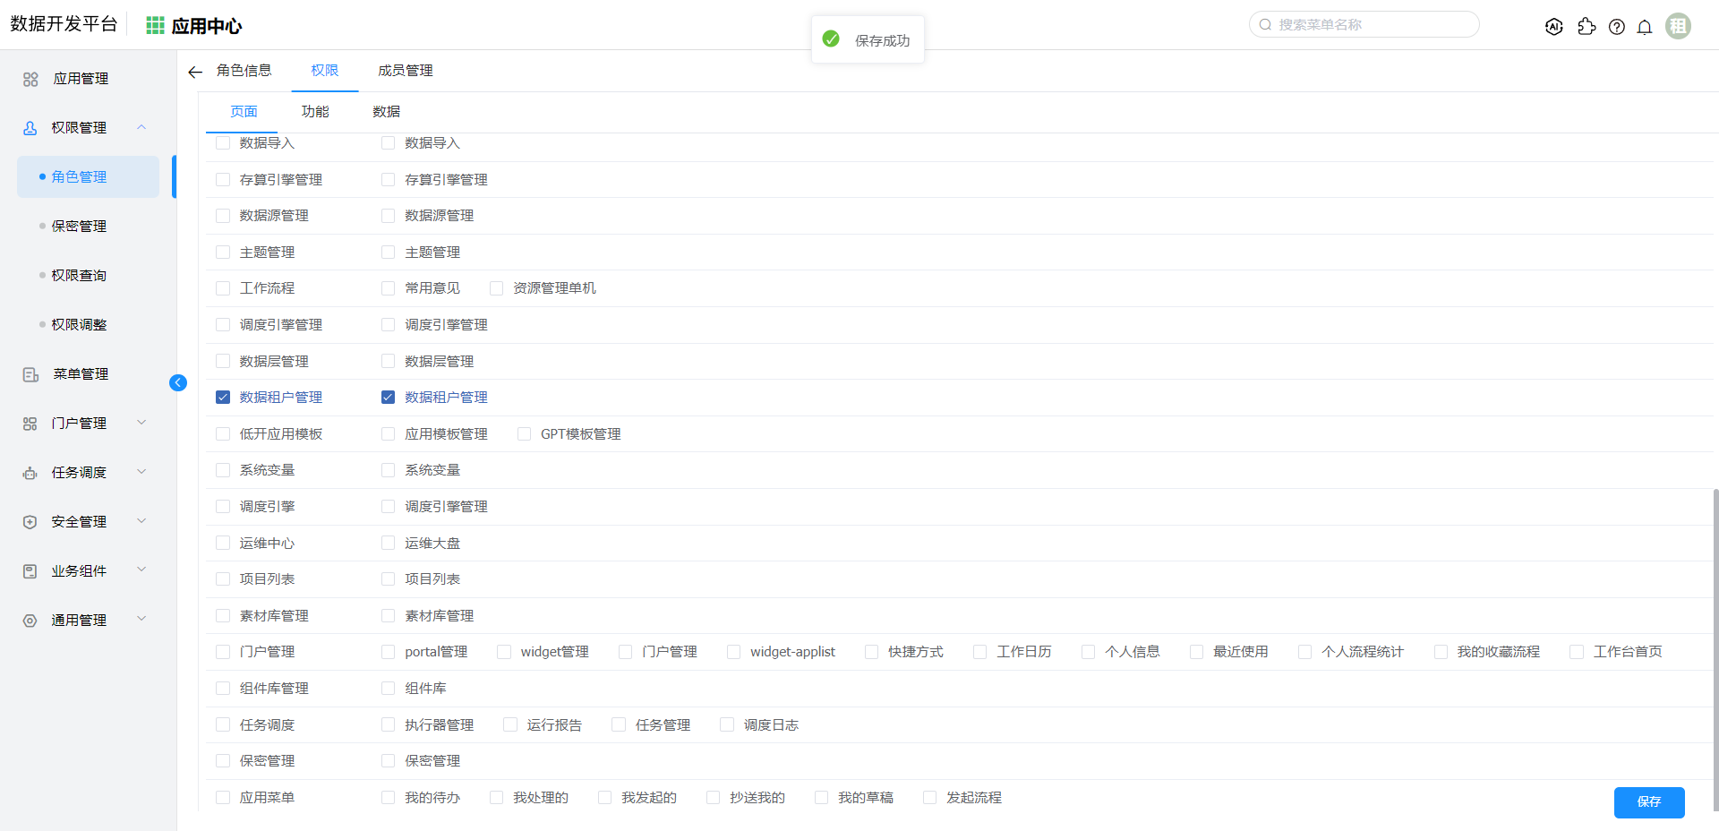Open the plugin puzzle-piece icon
This screenshot has height=831, width=1719.
point(1586,27)
